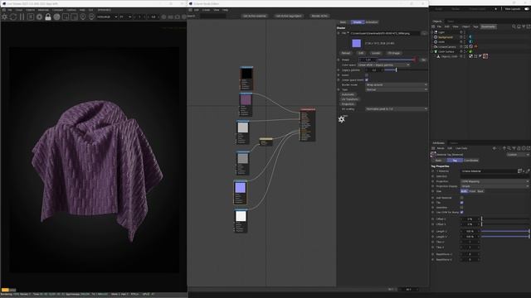Open the Materials menu in Live Viewer
This screenshot has width=531, height=298.
[43, 10]
